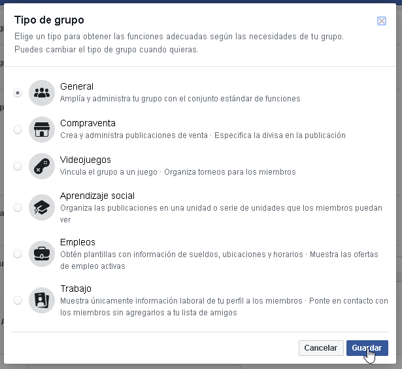Enable the Empleos radio button
Image resolution: width=402 pixels, height=369 pixels.
[18, 254]
